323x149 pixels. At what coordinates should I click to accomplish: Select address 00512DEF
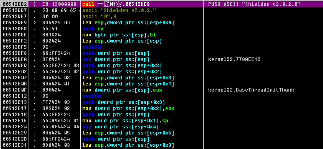coord(15,34)
